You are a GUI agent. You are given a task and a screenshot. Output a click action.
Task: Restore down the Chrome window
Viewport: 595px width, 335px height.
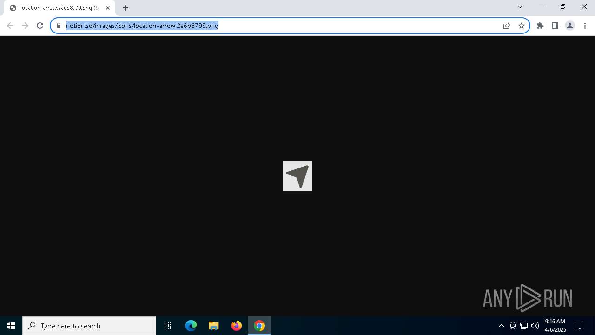(x=563, y=7)
